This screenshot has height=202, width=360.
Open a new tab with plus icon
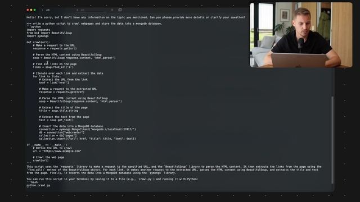coord(112,10)
